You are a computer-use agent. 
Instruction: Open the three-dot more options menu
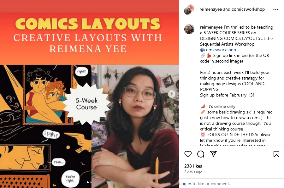(x=276, y=9)
